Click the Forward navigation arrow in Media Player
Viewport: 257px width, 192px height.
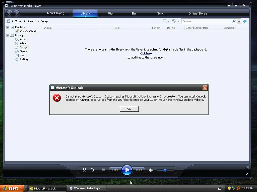[x=16, y=13]
